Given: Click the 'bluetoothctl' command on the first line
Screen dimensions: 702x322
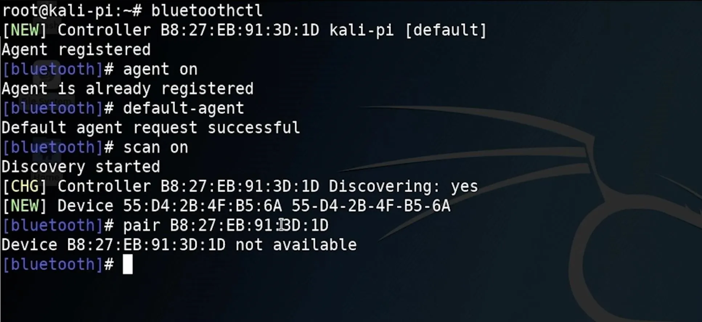Looking at the screenshot, I should click(x=207, y=11).
